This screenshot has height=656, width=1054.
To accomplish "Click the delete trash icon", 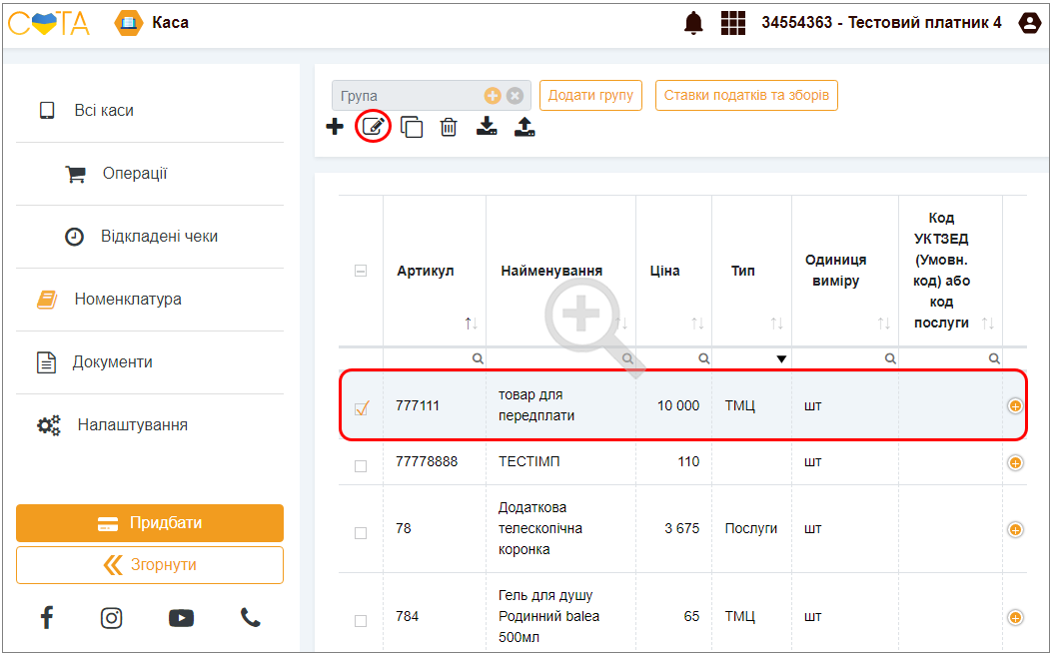I will [449, 127].
